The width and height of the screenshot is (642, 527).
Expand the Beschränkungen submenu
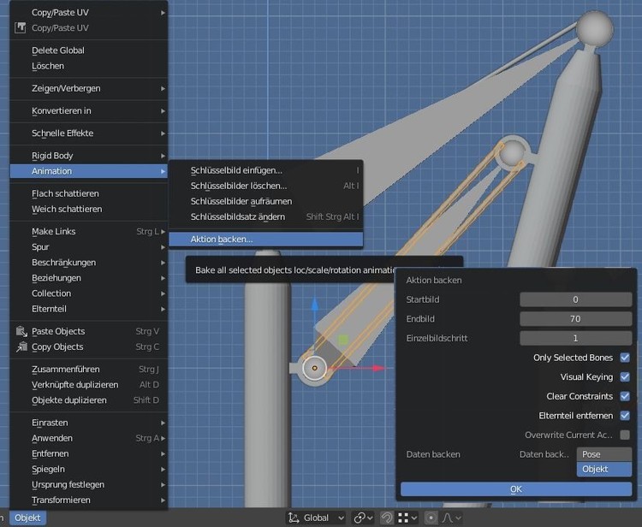click(89, 263)
